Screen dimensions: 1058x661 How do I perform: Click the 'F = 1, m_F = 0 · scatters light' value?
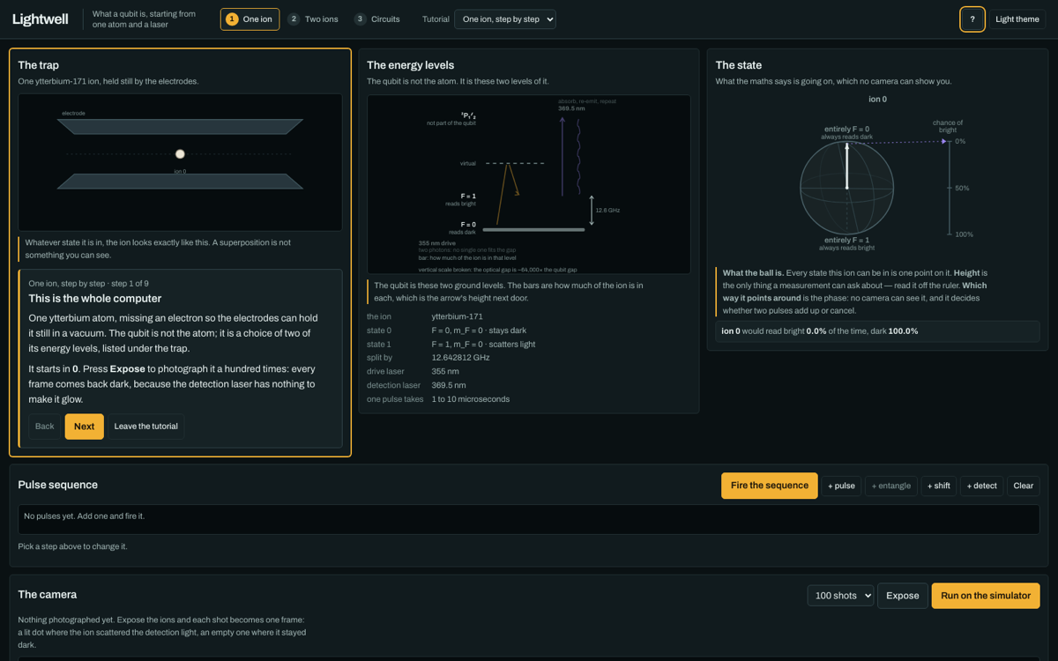483,345
